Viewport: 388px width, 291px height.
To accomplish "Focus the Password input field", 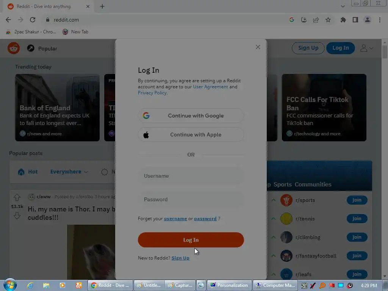I will pos(191,199).
